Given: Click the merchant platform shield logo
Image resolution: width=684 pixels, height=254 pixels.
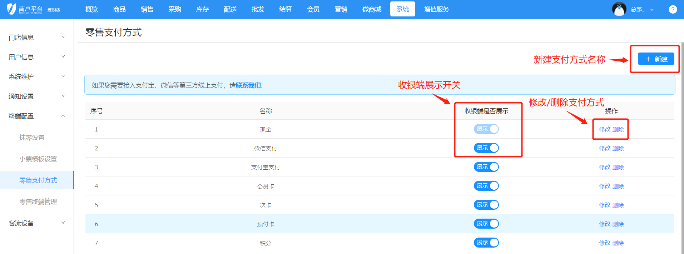Looking at the screenshot, I should (x=12, y=9).
